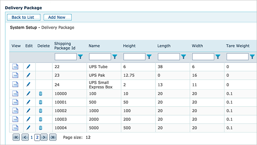Go to page 2 of the list

37,137
